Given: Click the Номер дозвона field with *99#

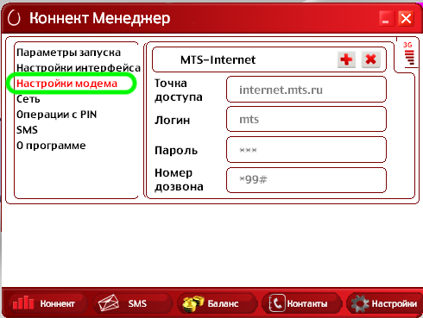Looking at the screenshot, I should [x=306, y=180].
